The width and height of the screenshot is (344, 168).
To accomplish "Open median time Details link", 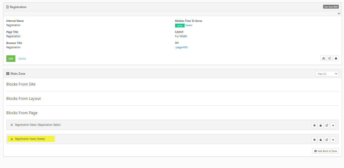I will tap(189, 25).
